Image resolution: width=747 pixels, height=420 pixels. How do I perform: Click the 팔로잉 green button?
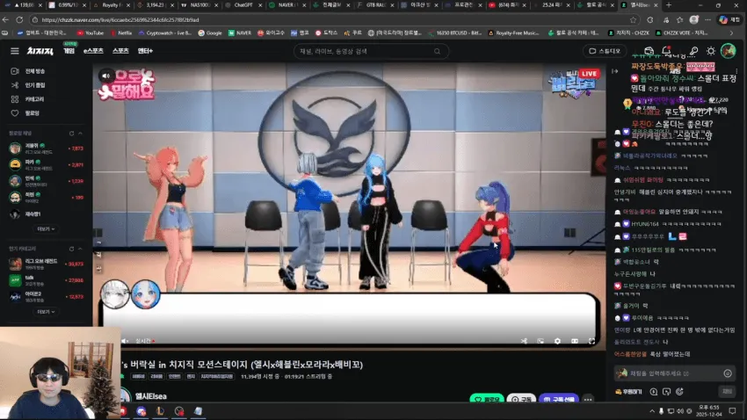pyautogui.click(x=487, y=399)
